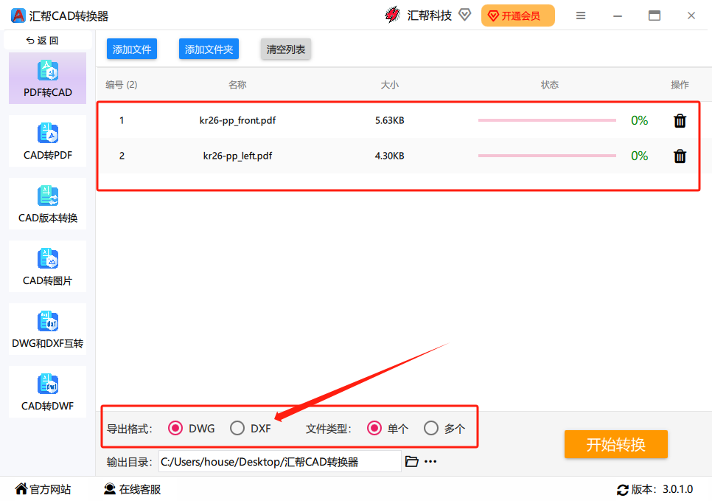
Task: Click the diamond VIP icon beside 汇帮科技
Action: [464, 15]
